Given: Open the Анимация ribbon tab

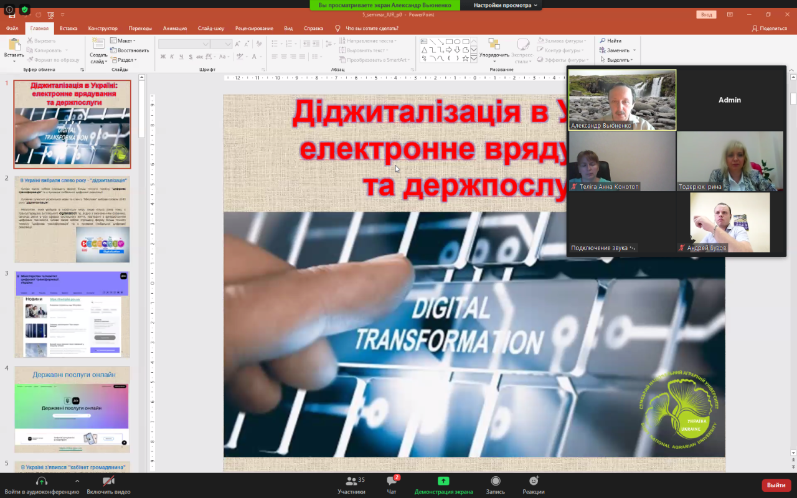Looking at the screenshot, I should pyautogui.click(x=174, y=28).
